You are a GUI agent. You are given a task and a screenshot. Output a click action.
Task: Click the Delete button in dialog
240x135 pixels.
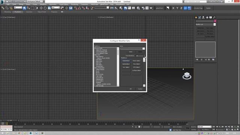pyautogui.click(x=140, y=52)
